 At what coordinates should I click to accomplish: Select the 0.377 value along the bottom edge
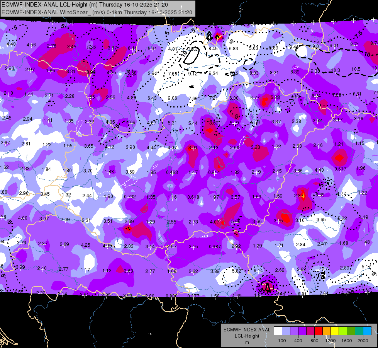coord(193,296)
